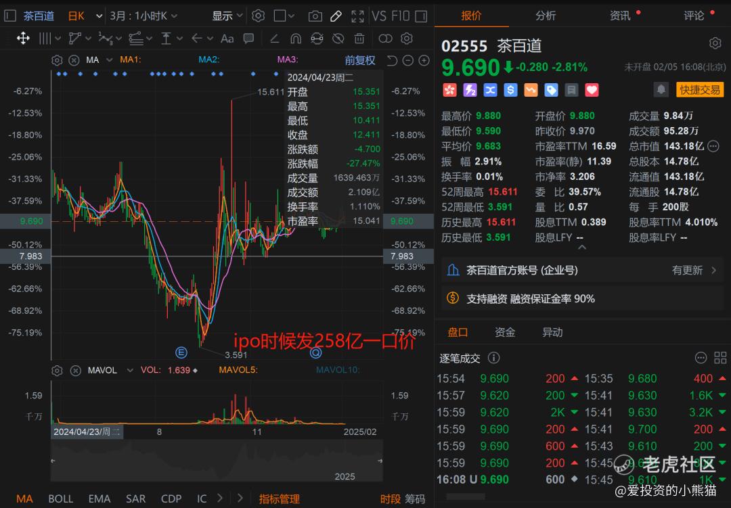Select the vertical lines drawing tool
Image resolution: width=731 pixels, height=508 pixels.
coord(45,38)
